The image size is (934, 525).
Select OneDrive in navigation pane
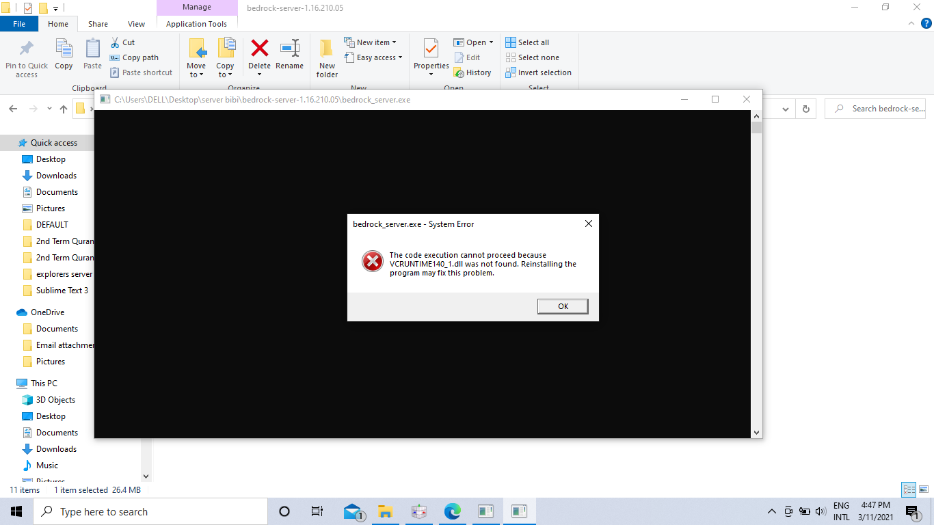click(x=47, y=312)
